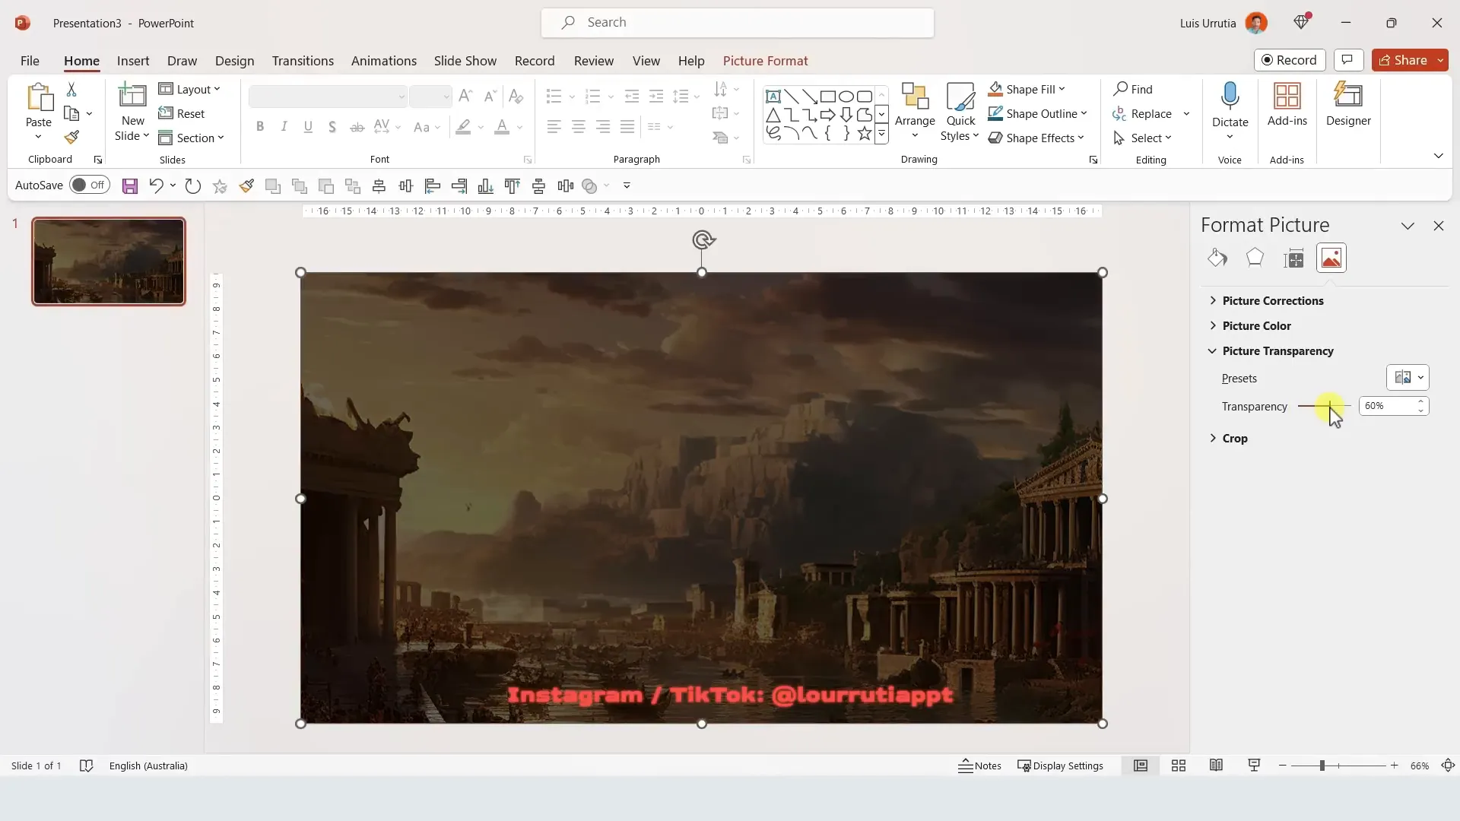Screen dimensions: 1460x821
Task: Open the Select dropdown in Editing
Action: (1142, 138)
